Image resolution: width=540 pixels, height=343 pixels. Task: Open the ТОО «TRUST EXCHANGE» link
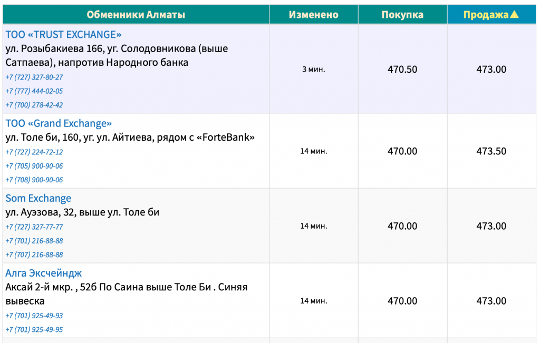[63, 35]
